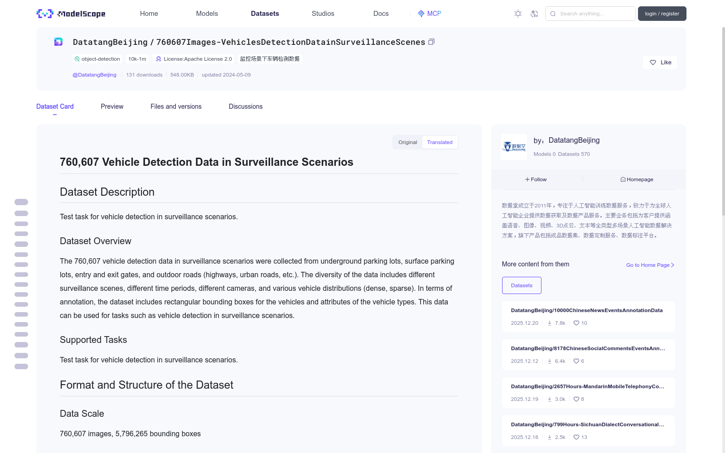Follow DatatangBeijing with plus button
This screenshot has height=453, width=725.
[x=536, y=179]
